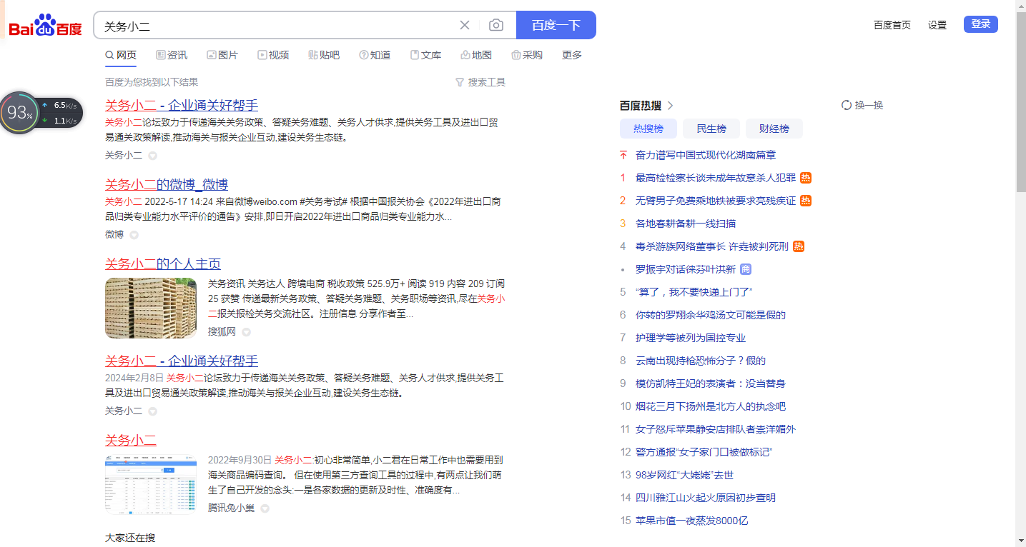Open 无臂男子免费乘地铁被要求亮残疾证
Screen dimensions: 1026x547
click(x=716, y=201)
